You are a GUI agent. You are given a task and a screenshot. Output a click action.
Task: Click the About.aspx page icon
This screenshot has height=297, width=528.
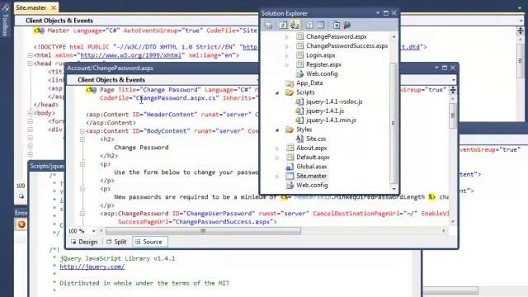point(290,148)
